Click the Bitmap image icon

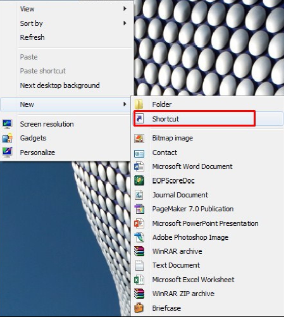click(139, 139)
